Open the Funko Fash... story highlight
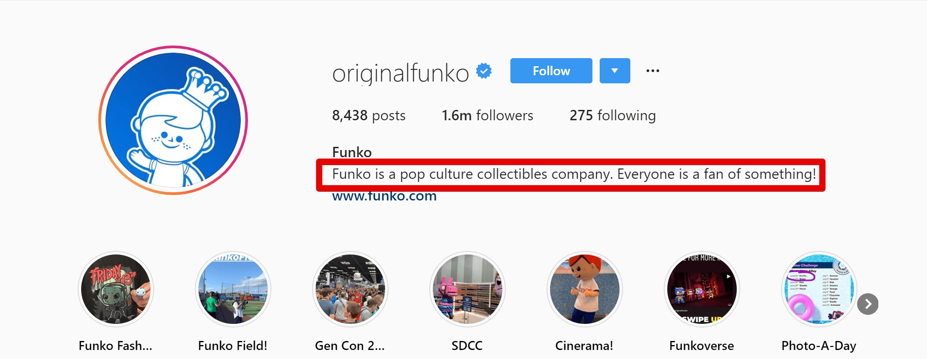The height and width of the screenshot is (359, 927). 116,290
